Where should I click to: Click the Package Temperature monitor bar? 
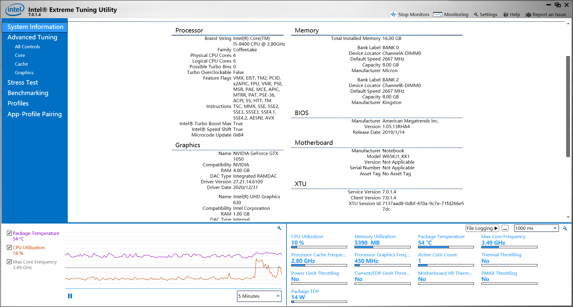pyautogui.click(x=446, y=247)
